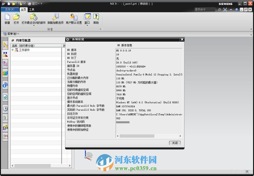Select the Constraint Navigator sidebar icon
This screenshot has height=176, width=254.
click(x=5, y=54)
